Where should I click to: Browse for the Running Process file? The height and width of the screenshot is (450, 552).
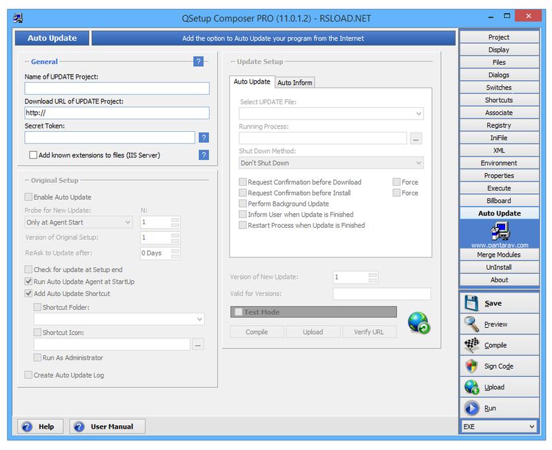(x=416, y=138)
